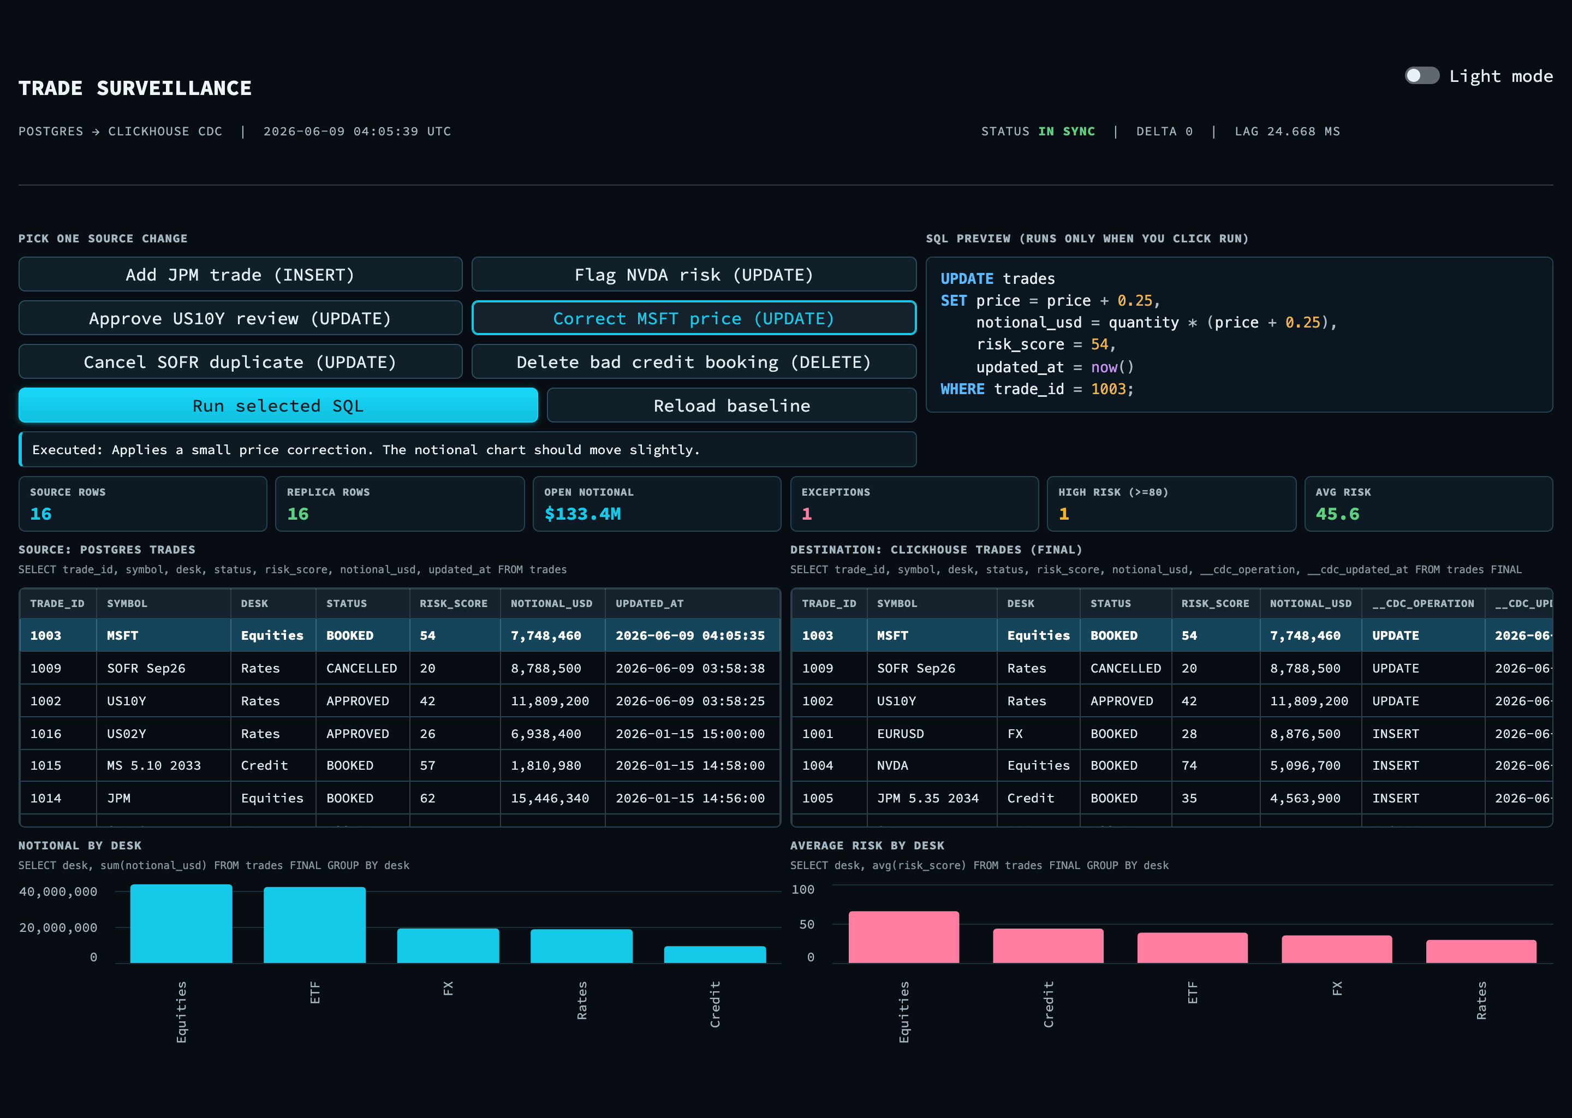This screenshot has height=1118, width=1572.
Task: Select Delete bad credit booking (DELETE)
Action: (x=694, y=362)
